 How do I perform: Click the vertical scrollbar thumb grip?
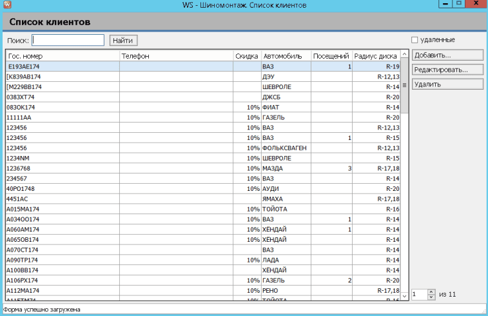coord(405,84)
